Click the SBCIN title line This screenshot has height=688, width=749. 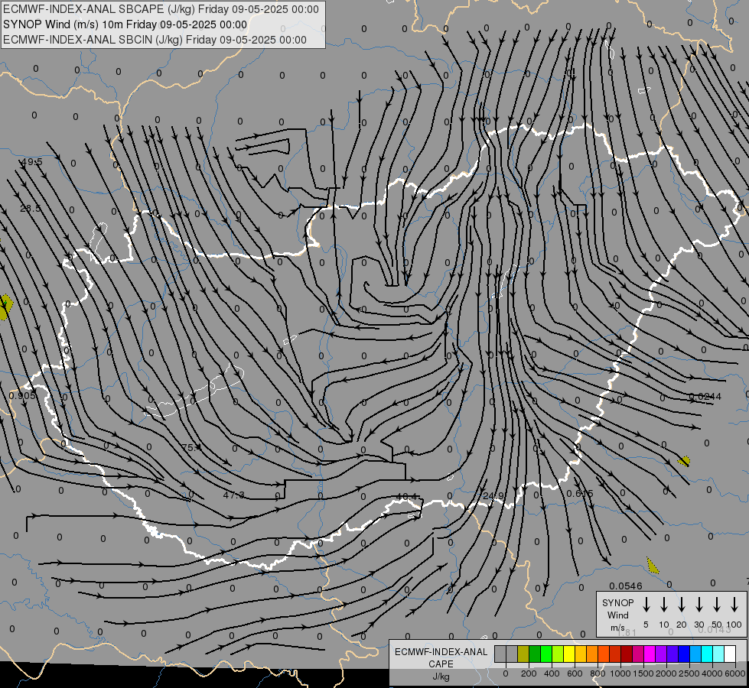coord(155,40)
